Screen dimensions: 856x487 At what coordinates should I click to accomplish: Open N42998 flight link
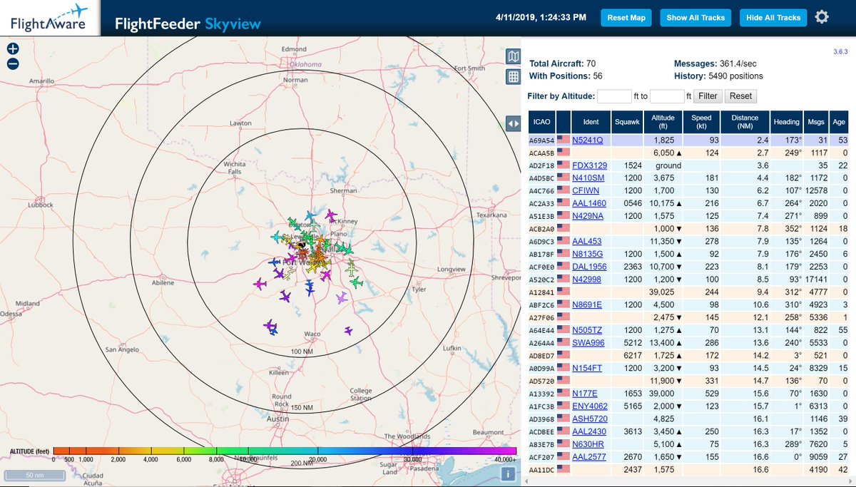pyautogui.click(x=588, y=278)
